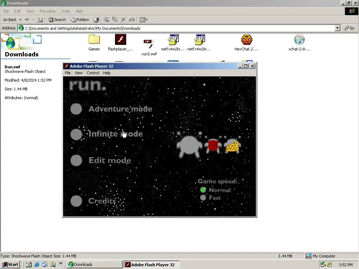Open the History toolbar icon

pos(96,20)
